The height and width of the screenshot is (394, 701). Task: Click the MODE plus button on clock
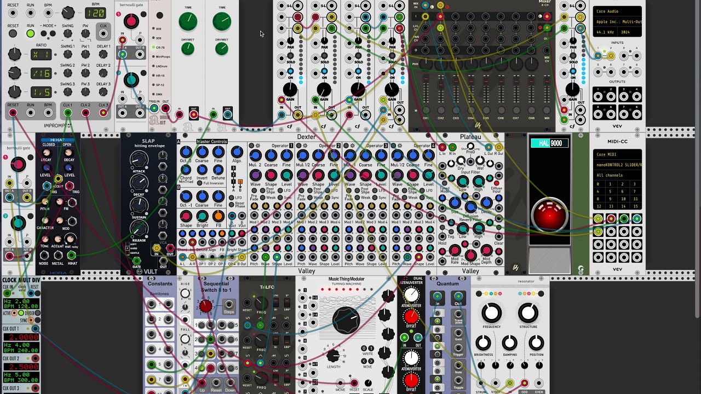tap(53, 33)
